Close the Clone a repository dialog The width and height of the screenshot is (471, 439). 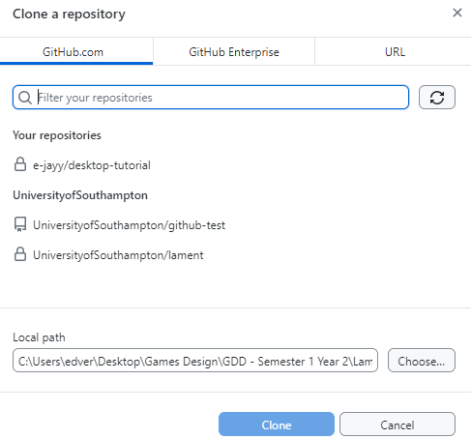point(457,13)
